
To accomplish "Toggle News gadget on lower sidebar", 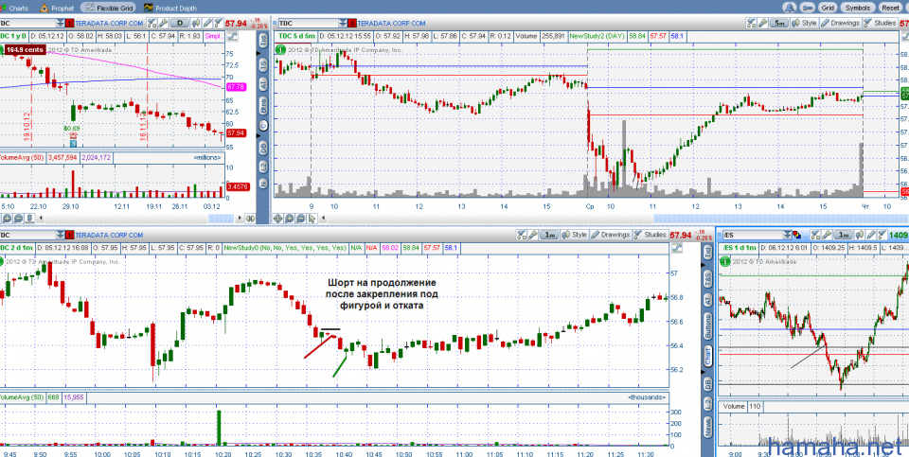I will pos(708,428).
